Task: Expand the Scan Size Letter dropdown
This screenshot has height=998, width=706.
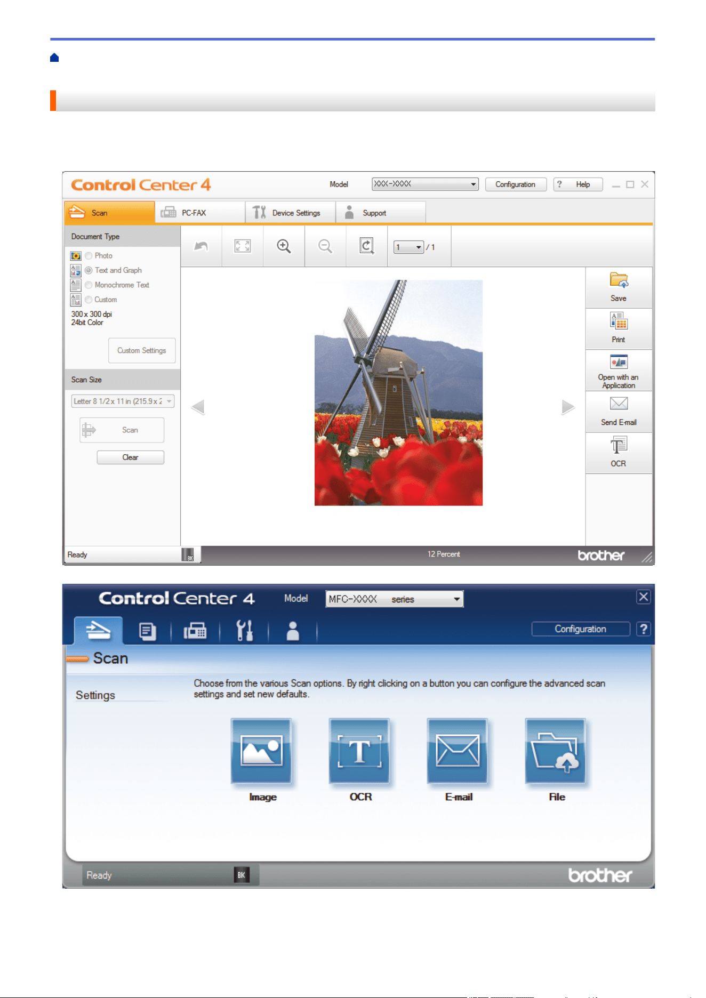Action: tap(123, 401)
